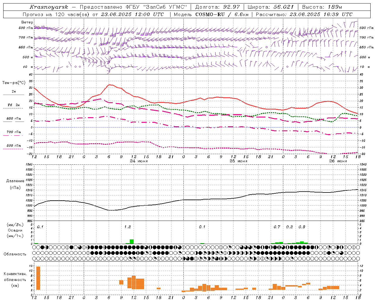
Task: Click the Модель COSMO-RU / 6.6км text
Action: click(x=211, y=14)
